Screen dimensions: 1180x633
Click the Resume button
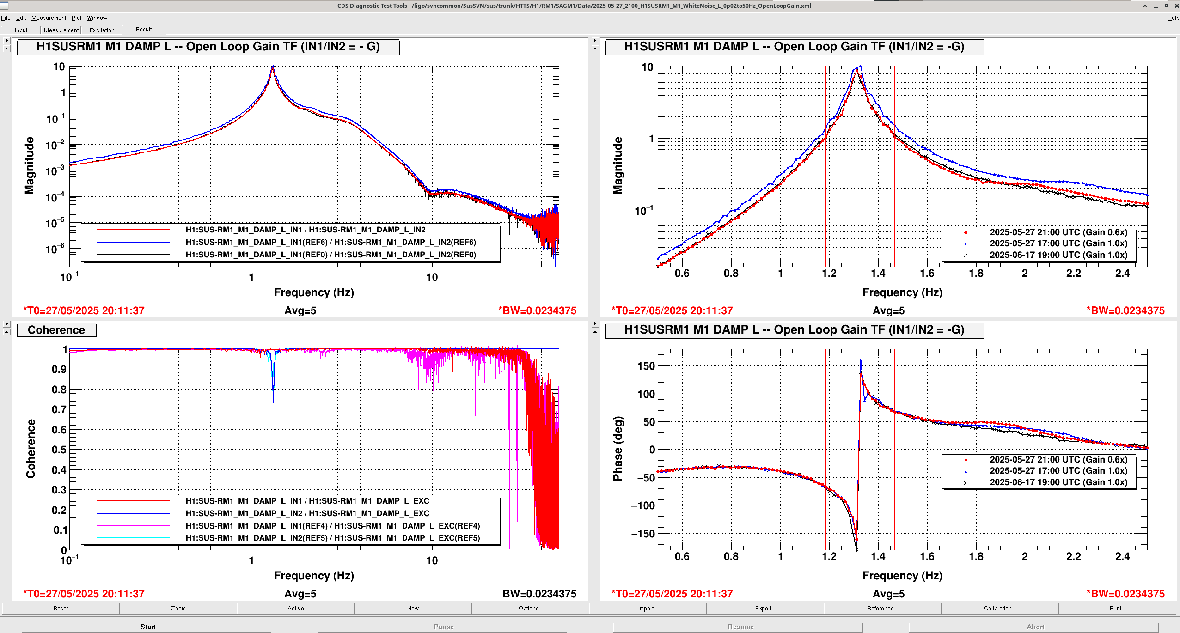coord(738,627)
